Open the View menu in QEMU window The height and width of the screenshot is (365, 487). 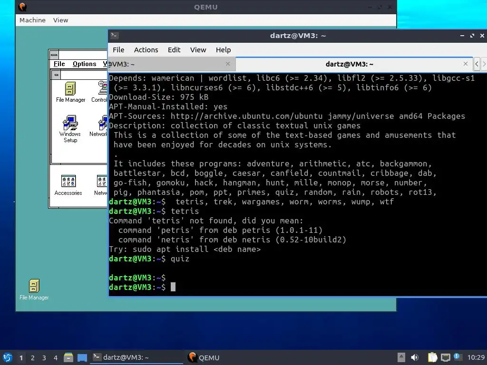click(60, 20)
